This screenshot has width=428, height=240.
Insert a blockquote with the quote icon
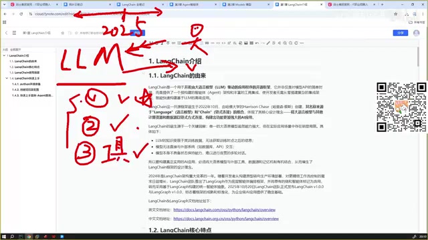coord(207,43)
